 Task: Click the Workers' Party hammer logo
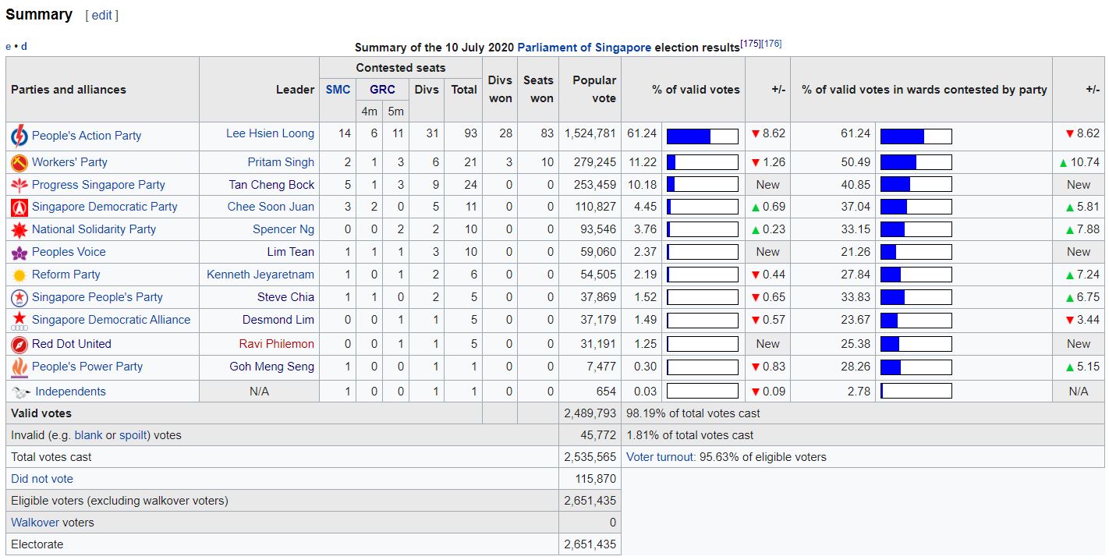click(x=19, y=163)
